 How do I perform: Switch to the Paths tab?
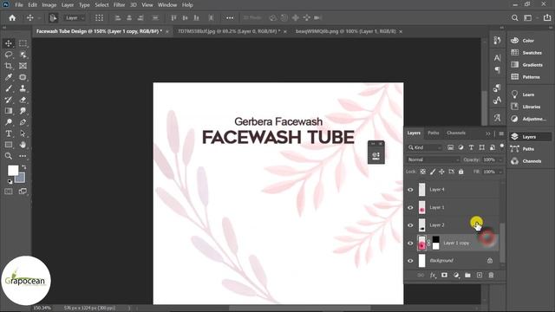[x=434, y=133]
